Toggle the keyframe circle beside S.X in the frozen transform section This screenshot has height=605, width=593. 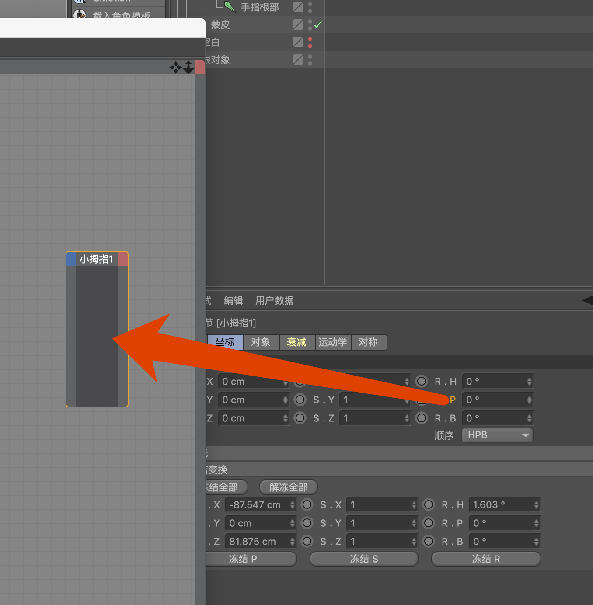307,505
